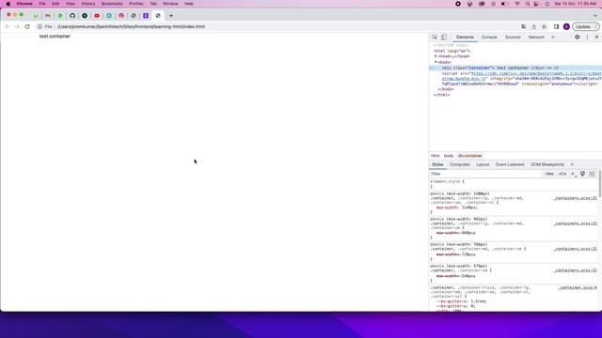The height and width of the screenshot is (338, 602).
Task: View site information icon beside File
Action: [x=40, y=27]
